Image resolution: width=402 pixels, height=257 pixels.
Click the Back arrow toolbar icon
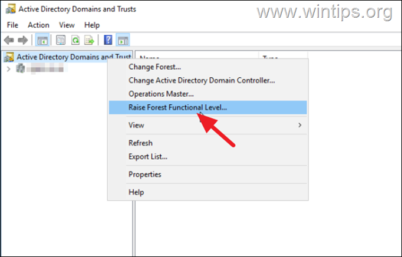(9, 40)
